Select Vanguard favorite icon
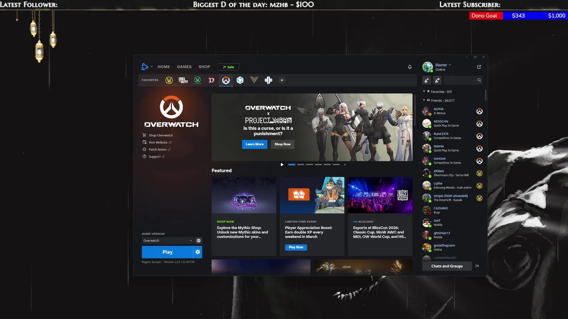 [254, 80]
